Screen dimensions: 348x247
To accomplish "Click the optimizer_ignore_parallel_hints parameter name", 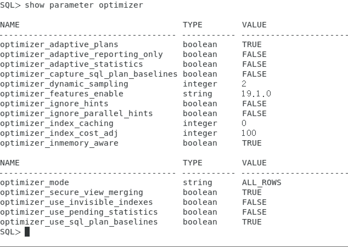I will coord(76,114).
